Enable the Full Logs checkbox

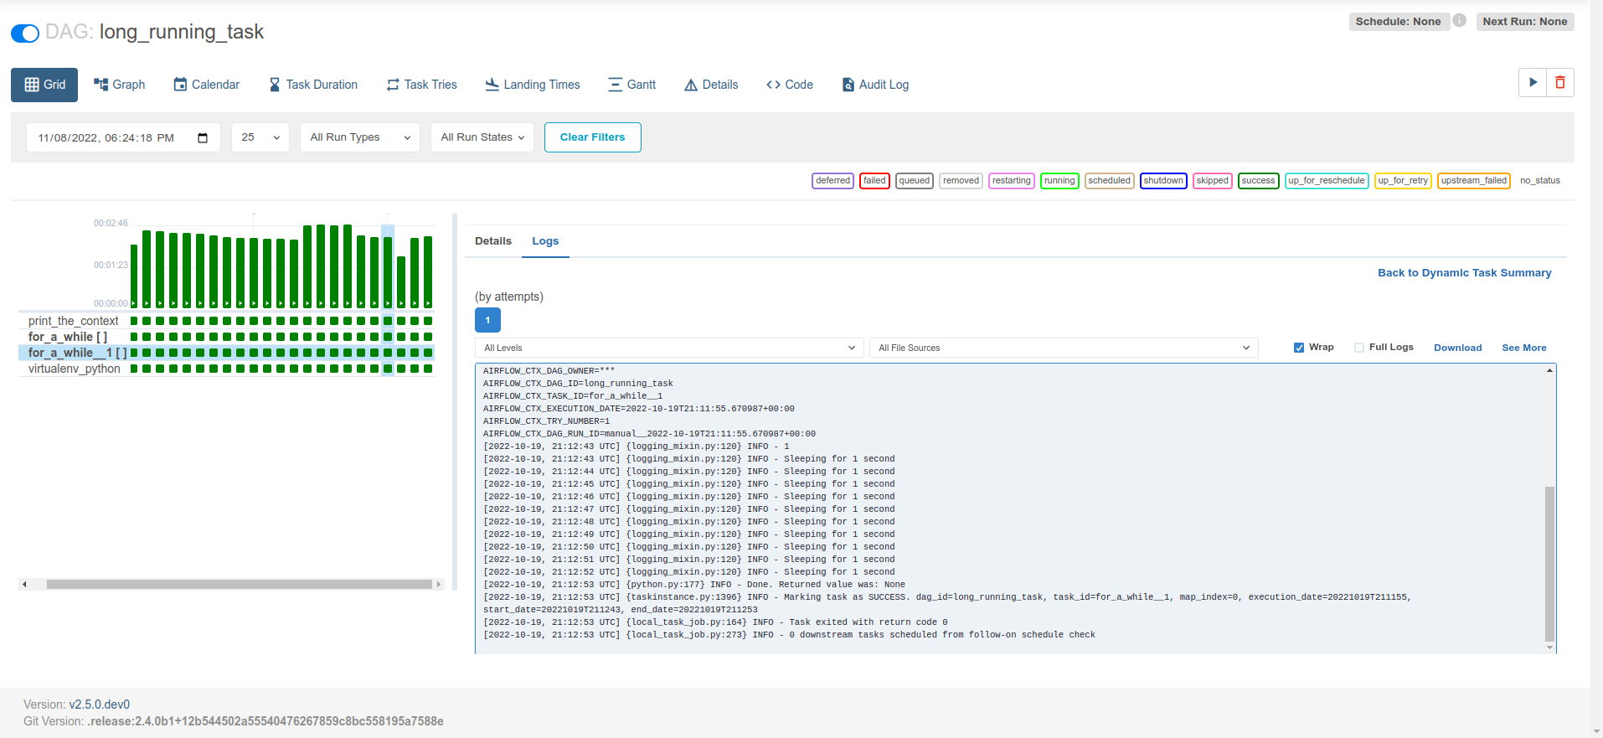click(x=1359, y=348)
